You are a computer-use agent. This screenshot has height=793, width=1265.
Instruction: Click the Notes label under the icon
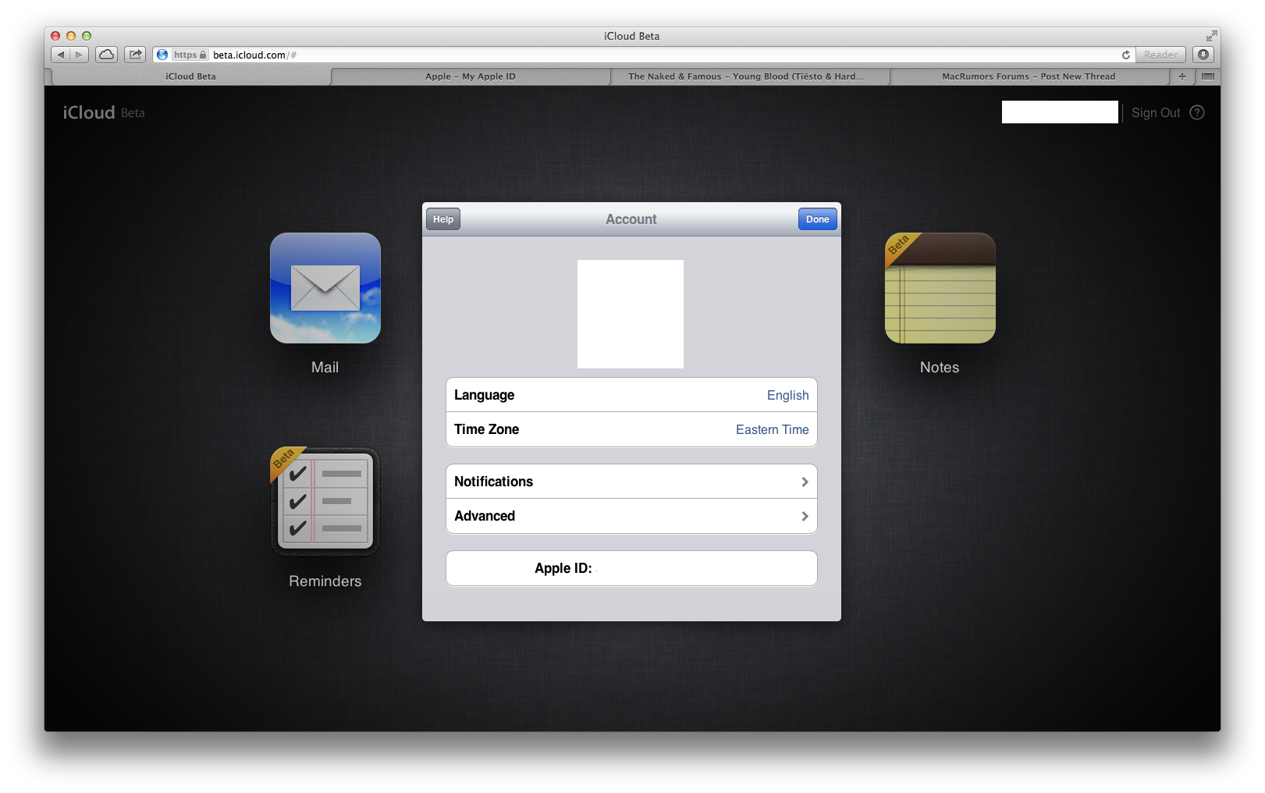tap(940, 368)
